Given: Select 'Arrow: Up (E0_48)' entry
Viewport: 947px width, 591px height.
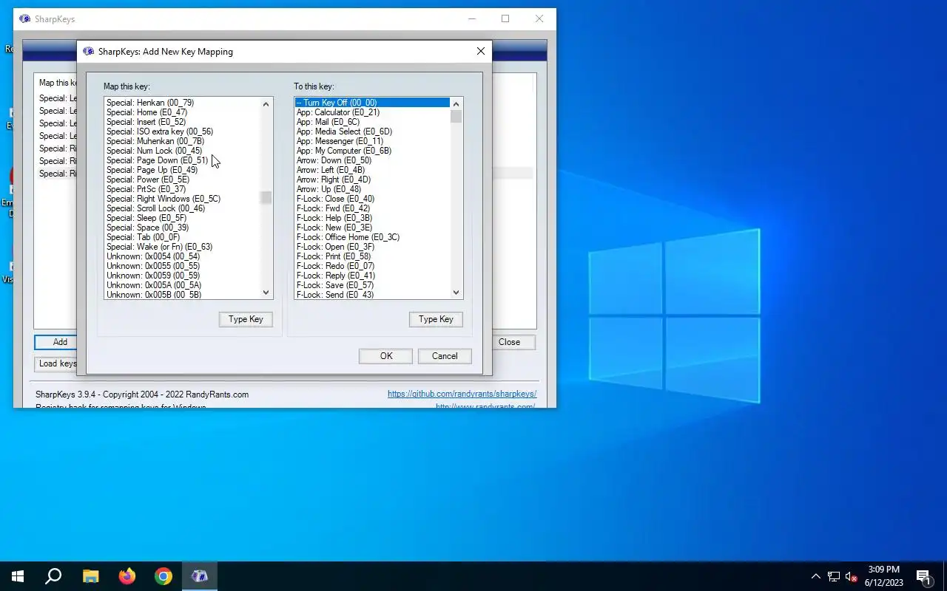Looking at the screenshot, I should [372, 189].
